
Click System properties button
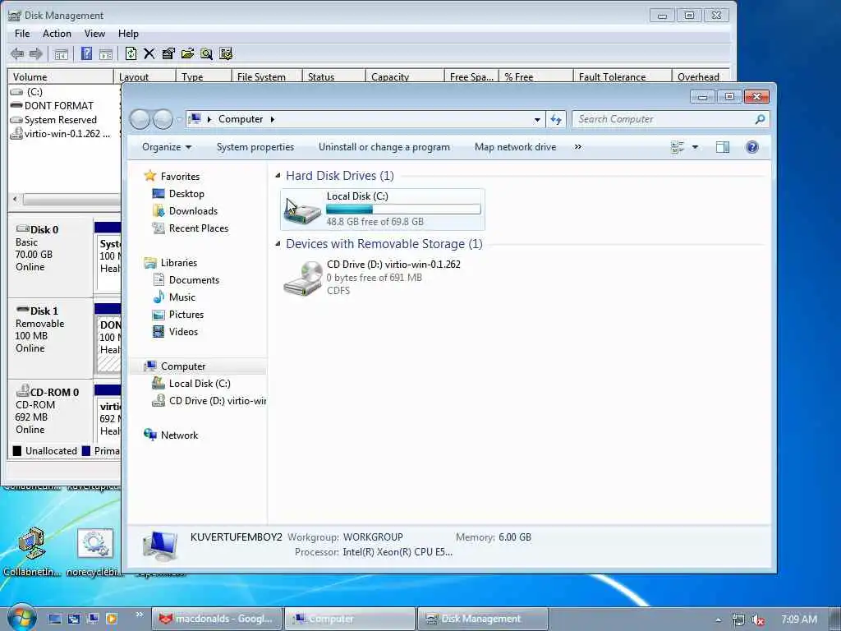255,147
